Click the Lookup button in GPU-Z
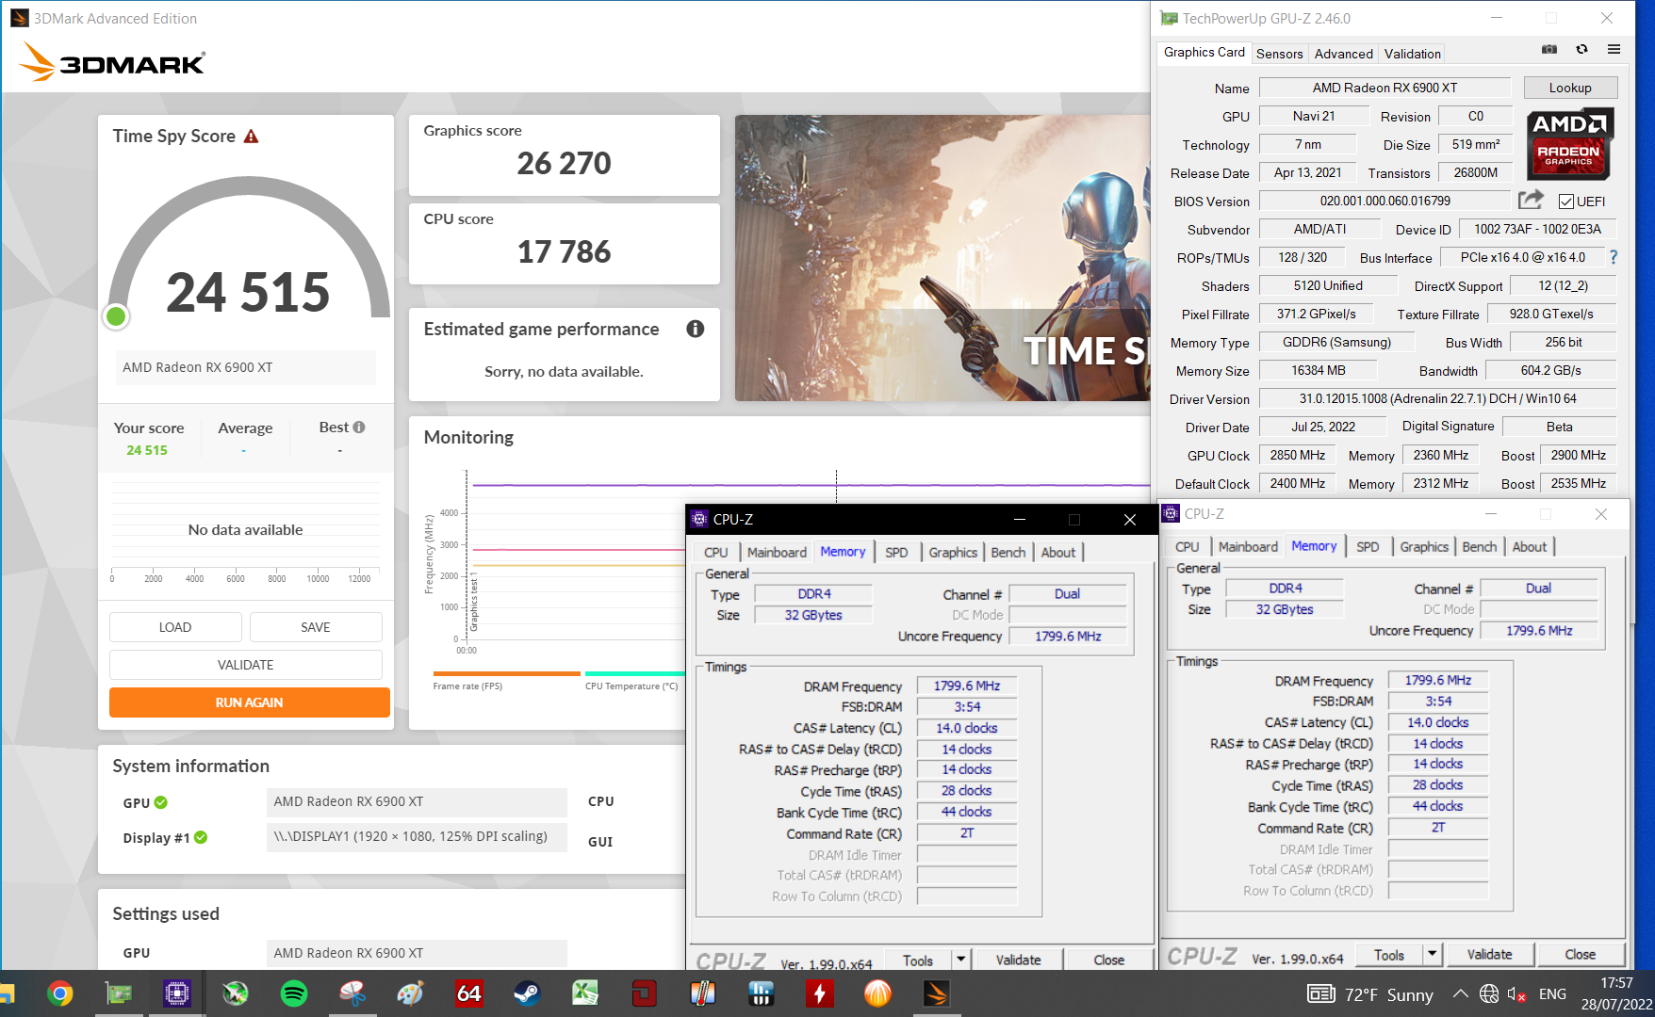 point(1570,88)
